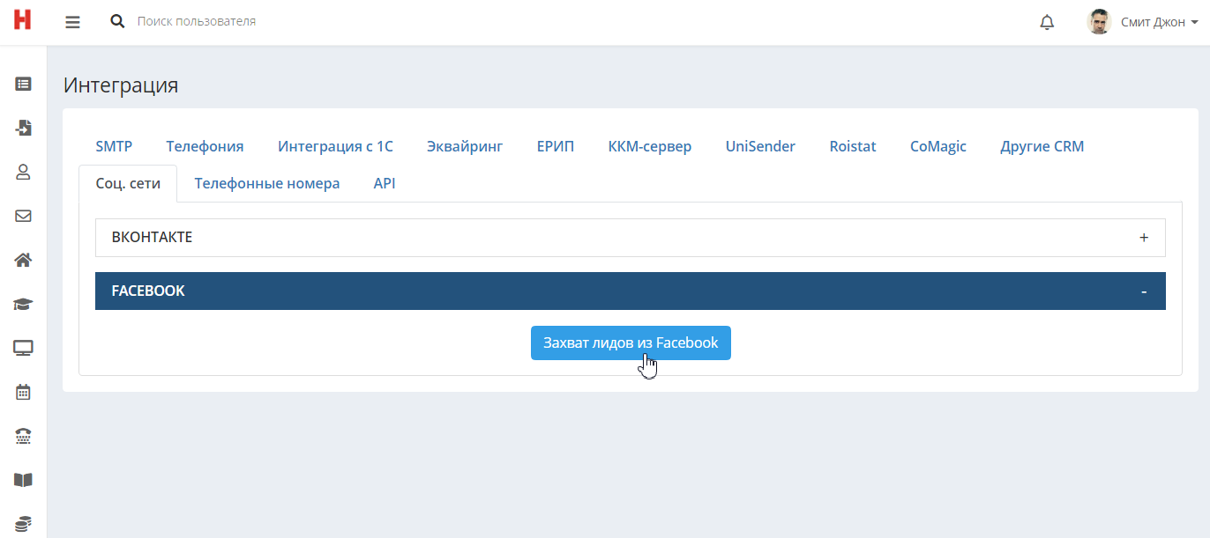Screen dimensions: 1210x538
Task: Select the ЕРИП tab
Action: point(555,146)
